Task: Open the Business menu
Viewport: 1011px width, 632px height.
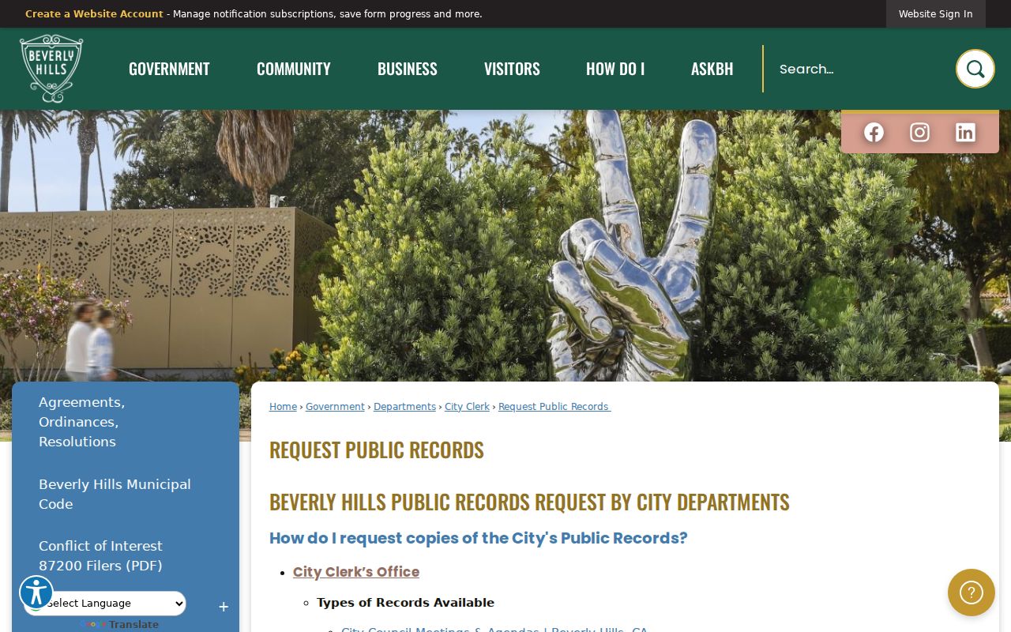Action: coord(408,69)
